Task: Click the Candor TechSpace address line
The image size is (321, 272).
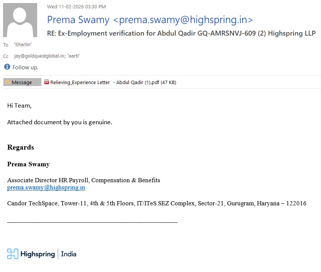Action: pyautogui.click(x=157, y=203)
